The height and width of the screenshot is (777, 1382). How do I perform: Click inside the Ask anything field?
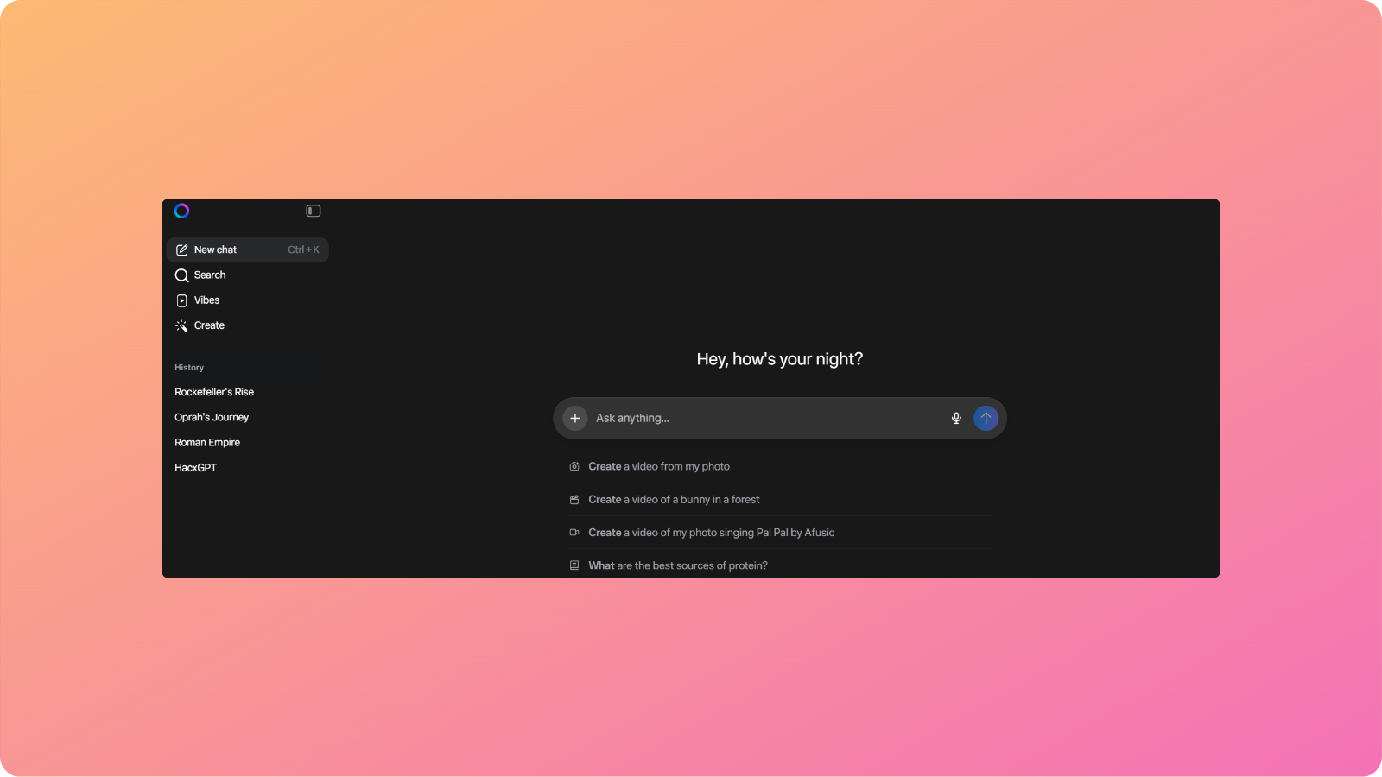pyautogui.click(x=760, y=418)
